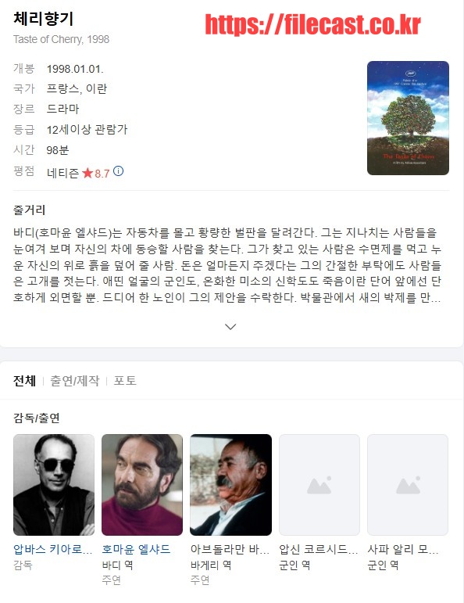Switch to the 출연/제작 tab
Image resolution: width=464 pixels, height=603 pixels.
(x=75, y=381)
